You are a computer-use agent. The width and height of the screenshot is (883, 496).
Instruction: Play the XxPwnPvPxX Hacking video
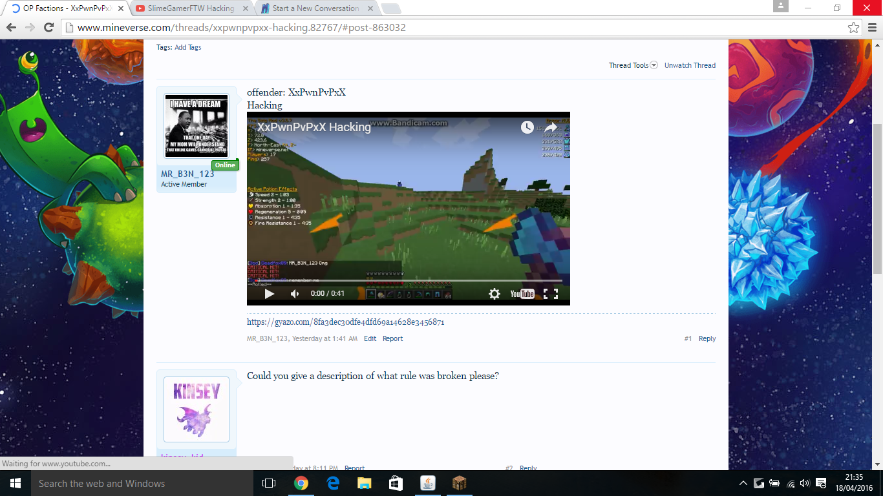[x=270, y=294]
